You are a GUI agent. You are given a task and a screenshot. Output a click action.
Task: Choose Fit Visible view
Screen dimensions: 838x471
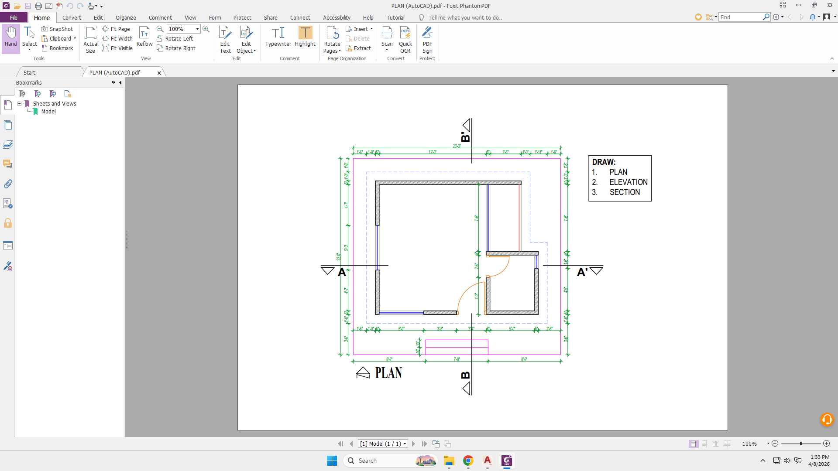[x=117, y=48]
